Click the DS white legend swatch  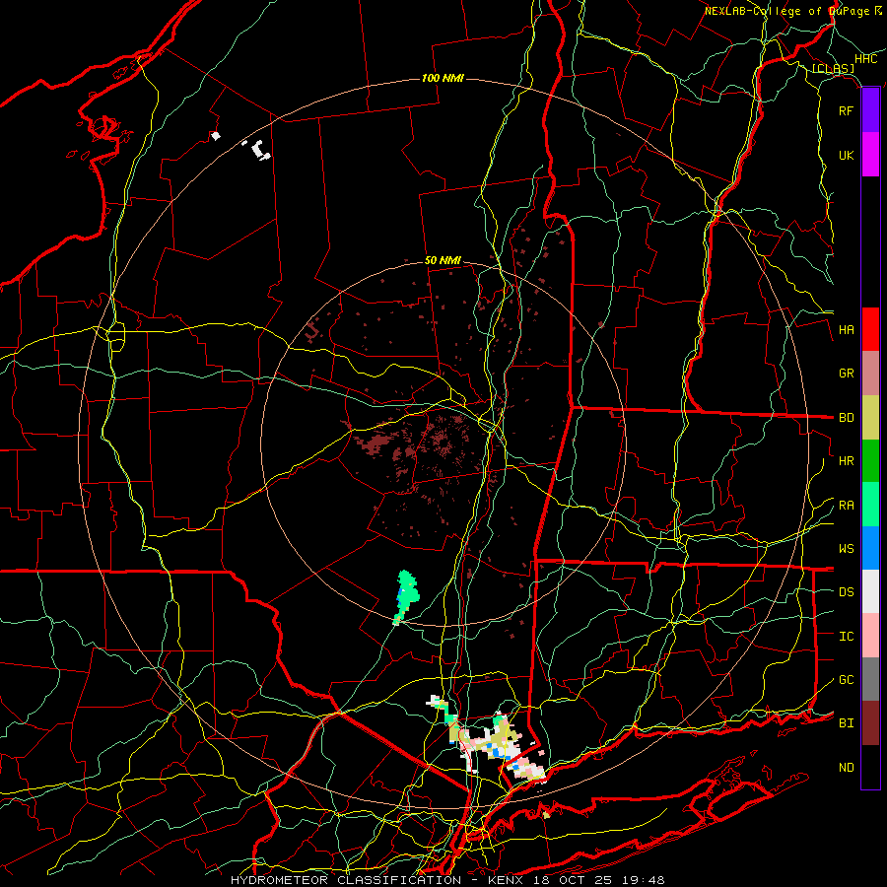pyautogui.click(x=870, y=591)
